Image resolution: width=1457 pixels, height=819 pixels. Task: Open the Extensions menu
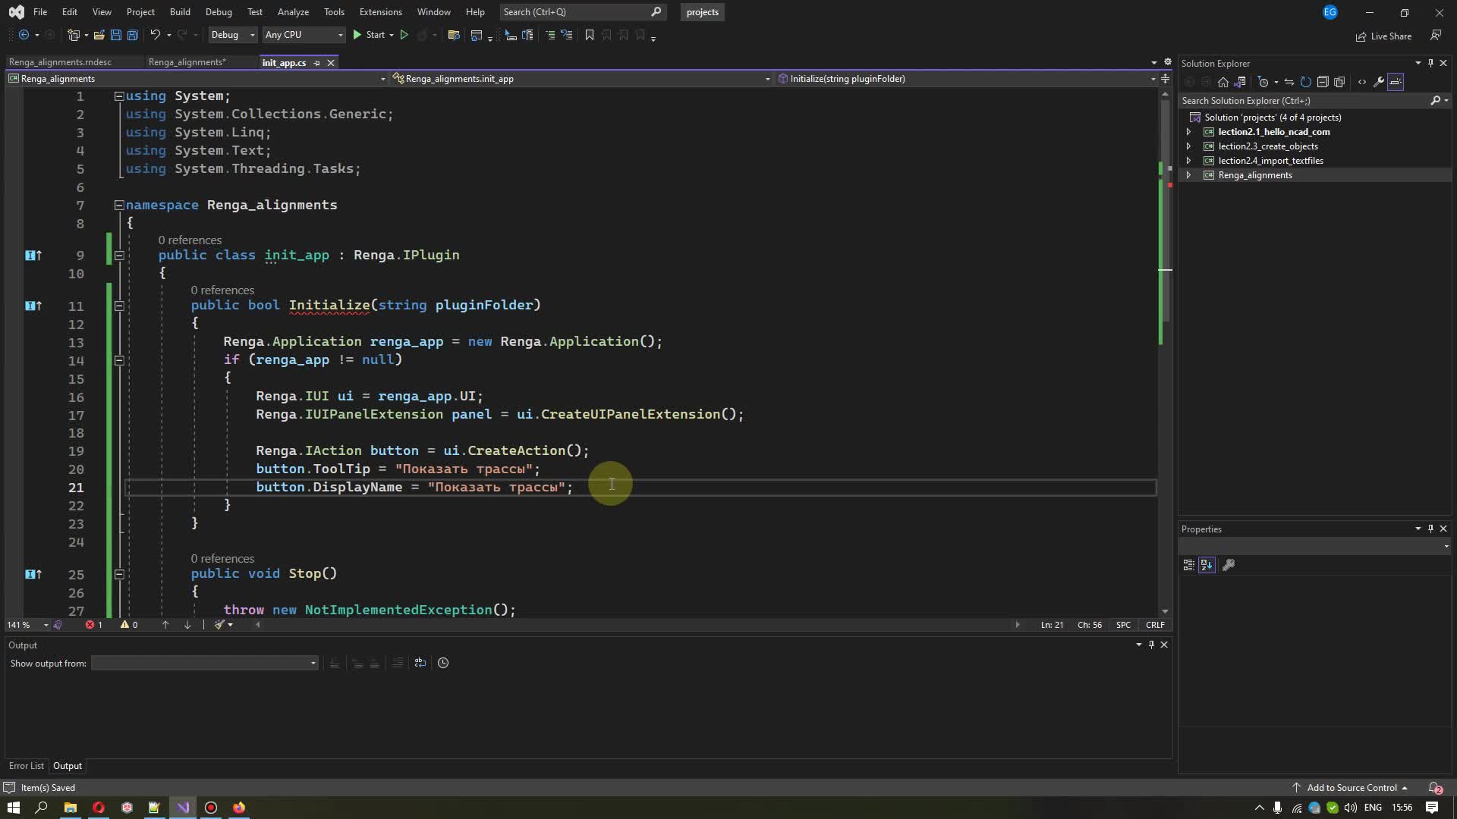pos(380,12)
